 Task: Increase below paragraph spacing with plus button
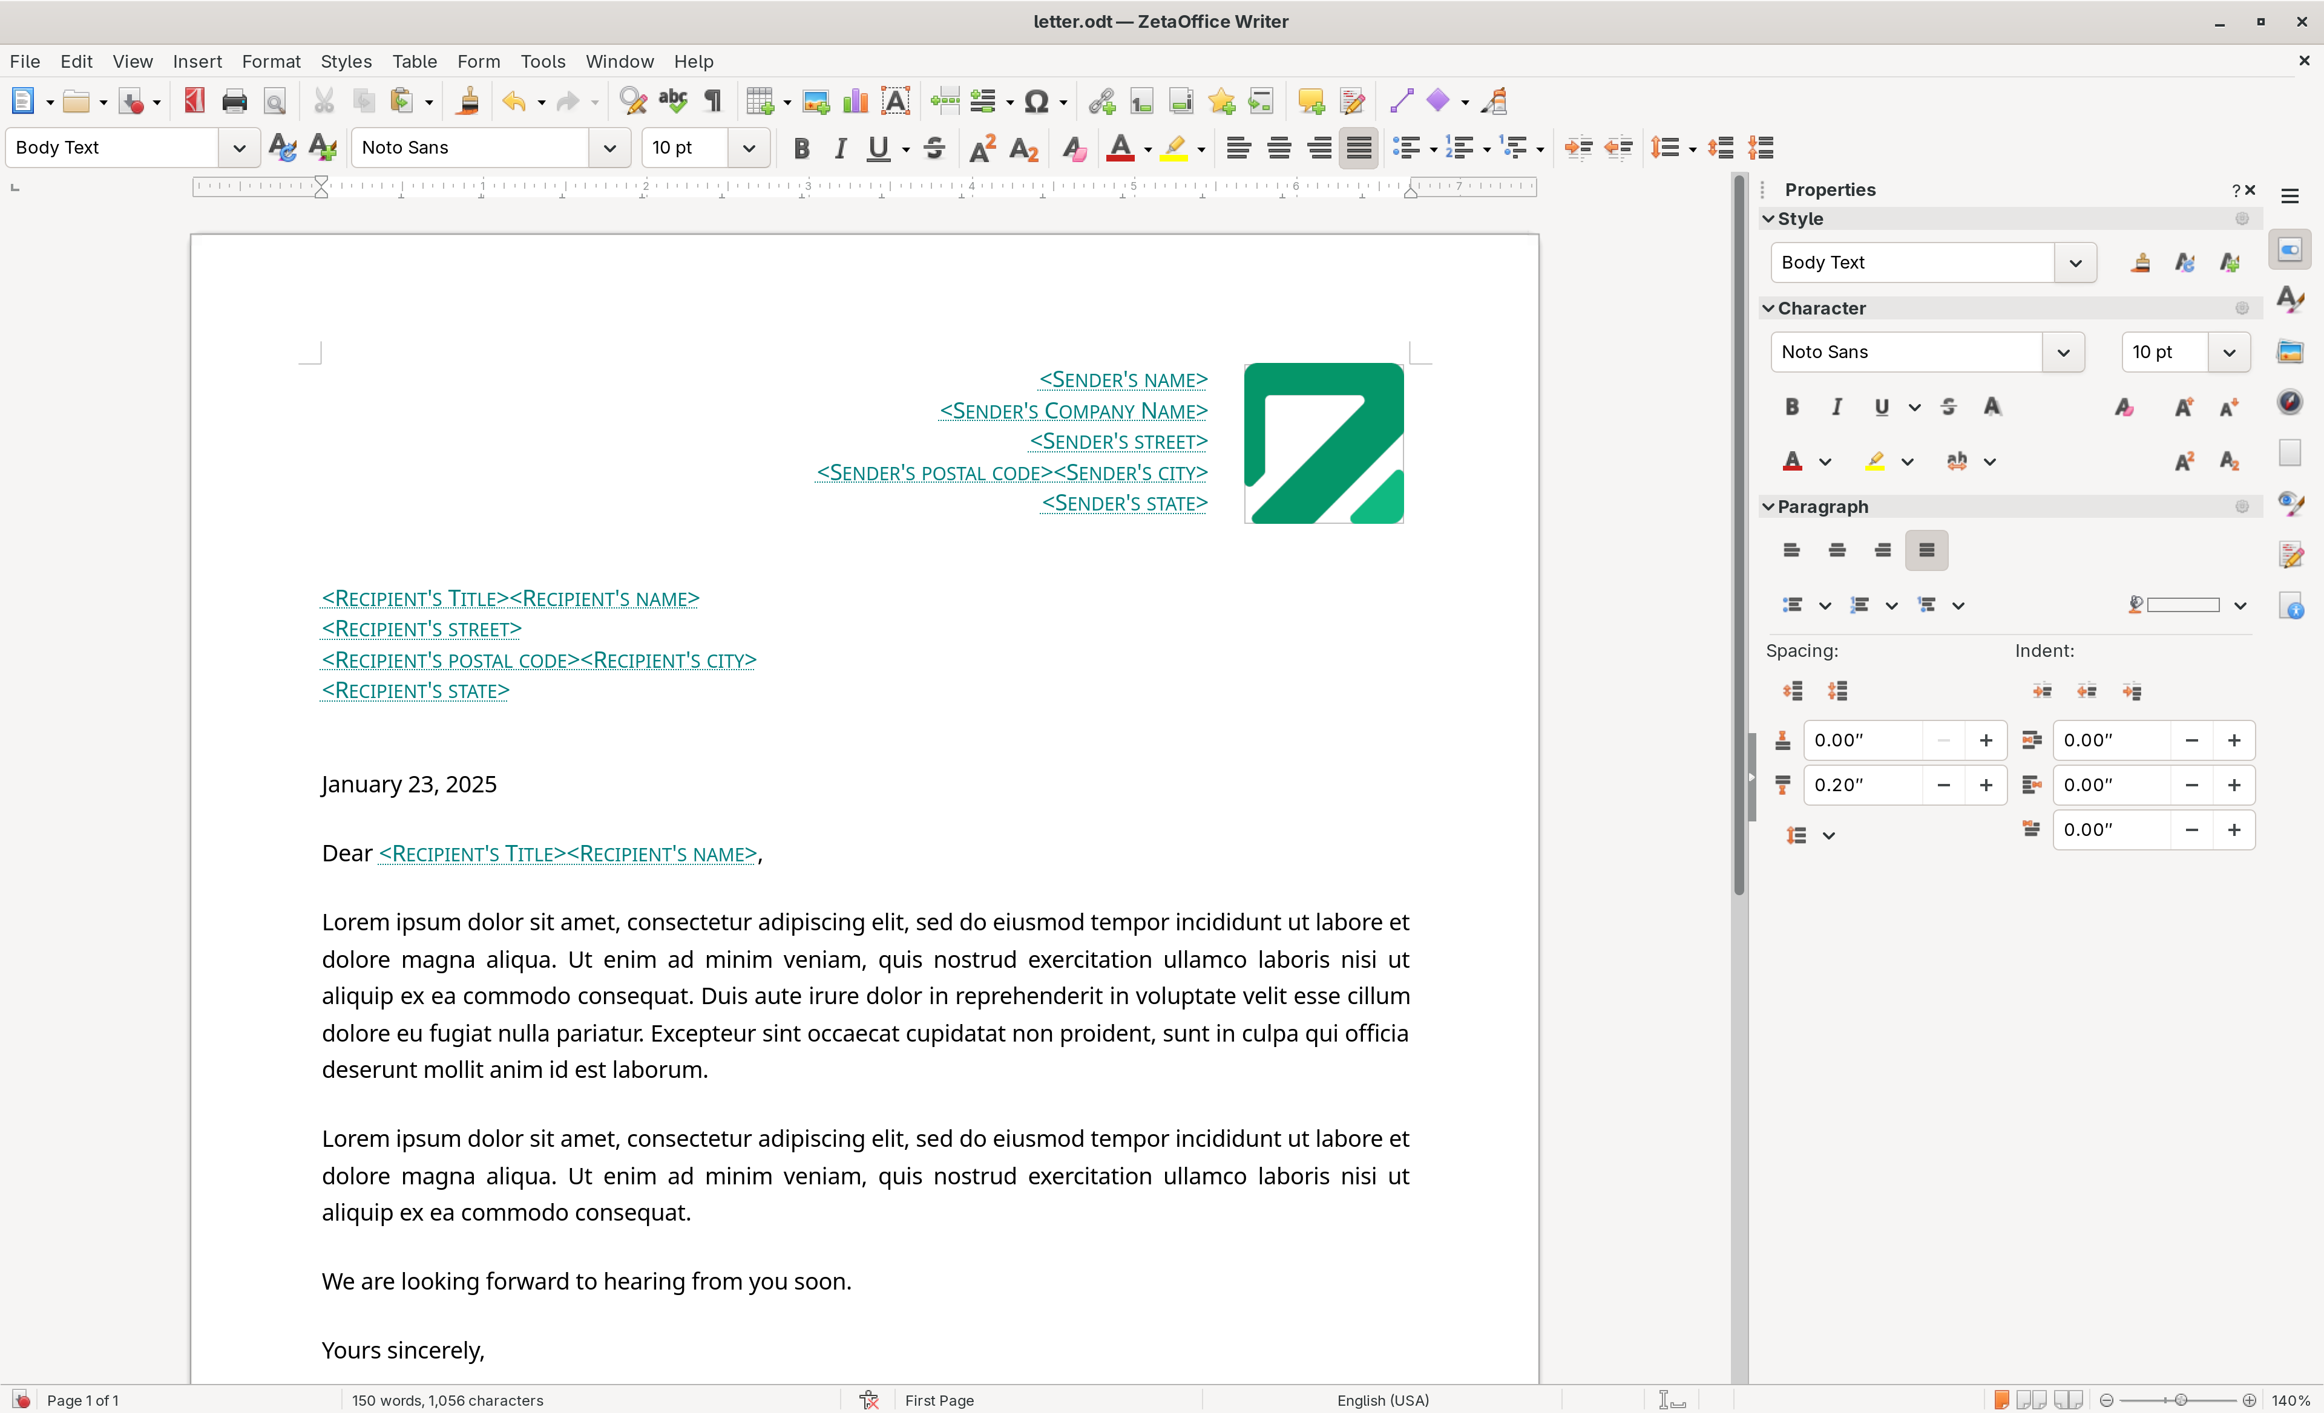pyautogui.click(x=1986, y=785)
